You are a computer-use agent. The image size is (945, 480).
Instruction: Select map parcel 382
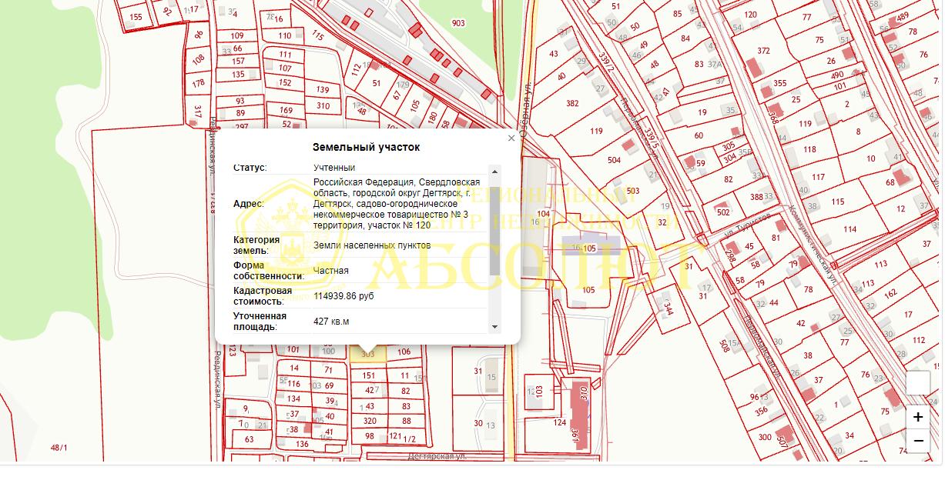pos(572,103)
